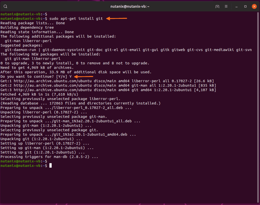This screenshot has width=260, height=205.
Task: Open the terminal hamburger menu
Action: pos(227,6)
